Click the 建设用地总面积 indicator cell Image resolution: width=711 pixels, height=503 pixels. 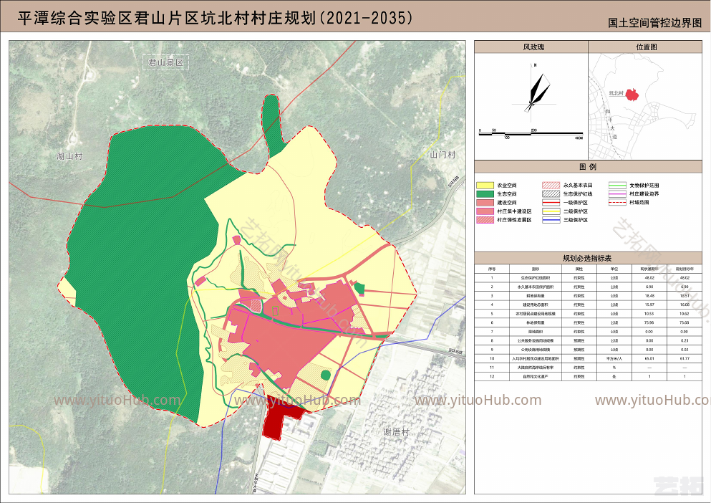pos(536,305)
